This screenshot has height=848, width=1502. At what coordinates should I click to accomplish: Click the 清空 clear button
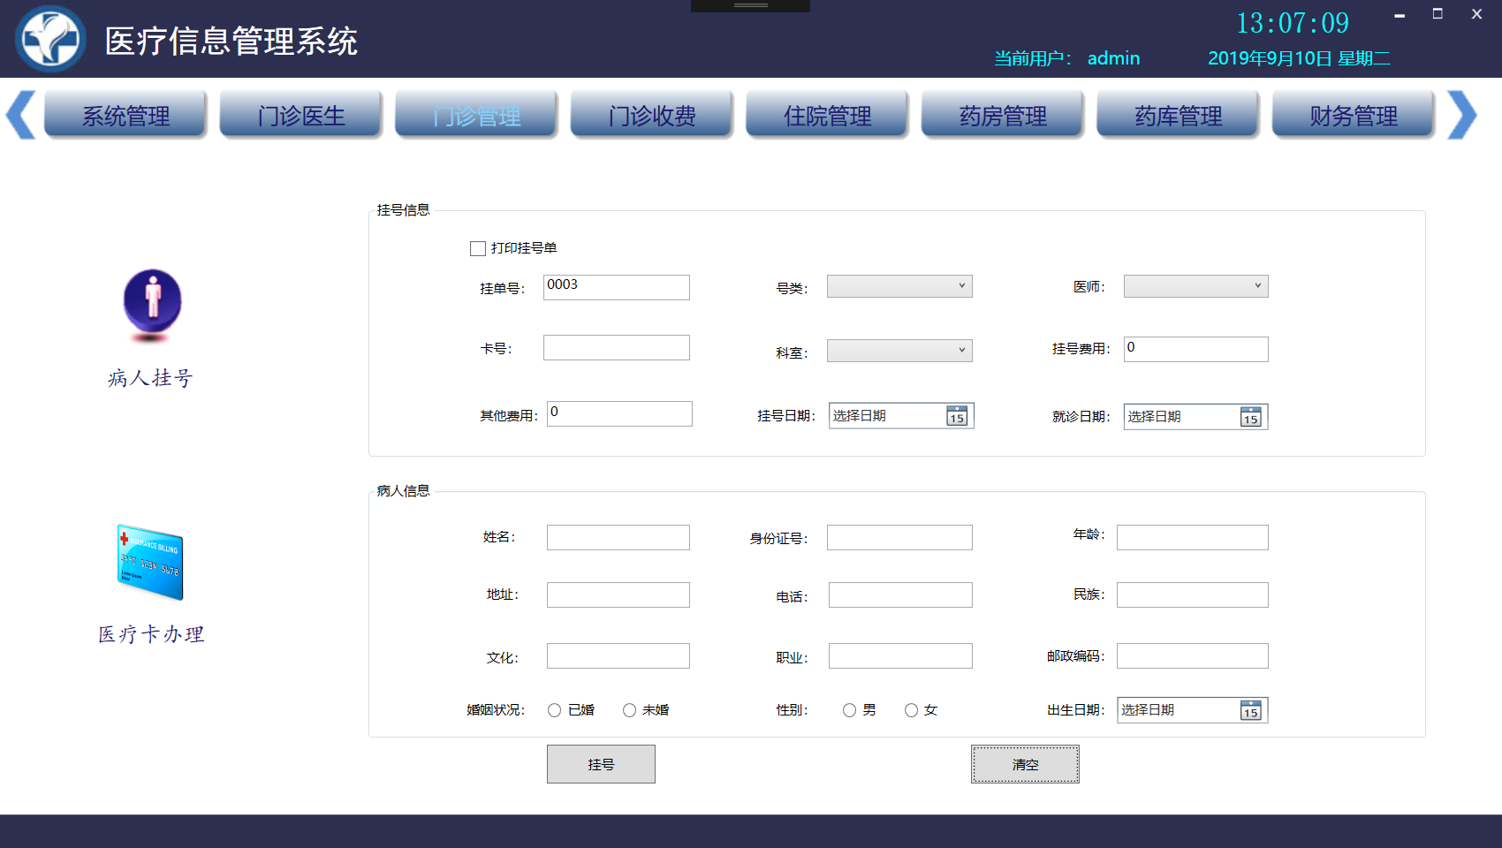(x=1025, y=764)
